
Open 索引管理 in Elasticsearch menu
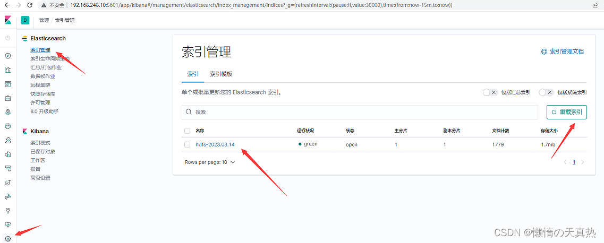[40, 50]
